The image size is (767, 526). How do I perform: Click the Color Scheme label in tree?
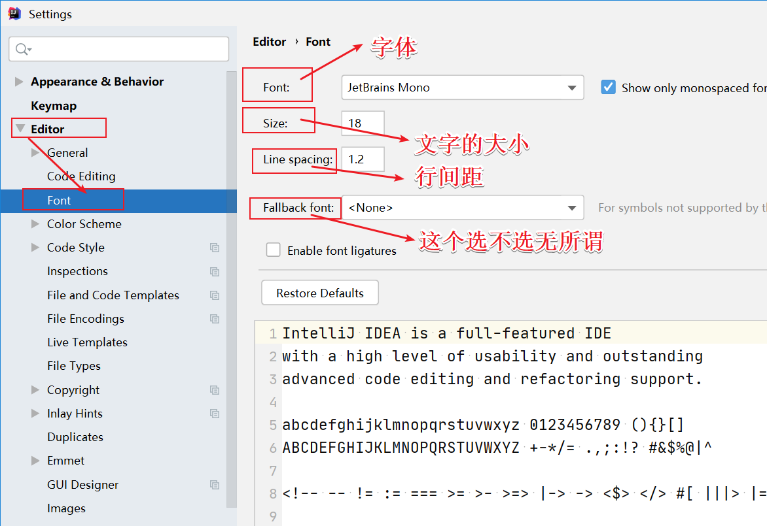(x=84, y=223)
